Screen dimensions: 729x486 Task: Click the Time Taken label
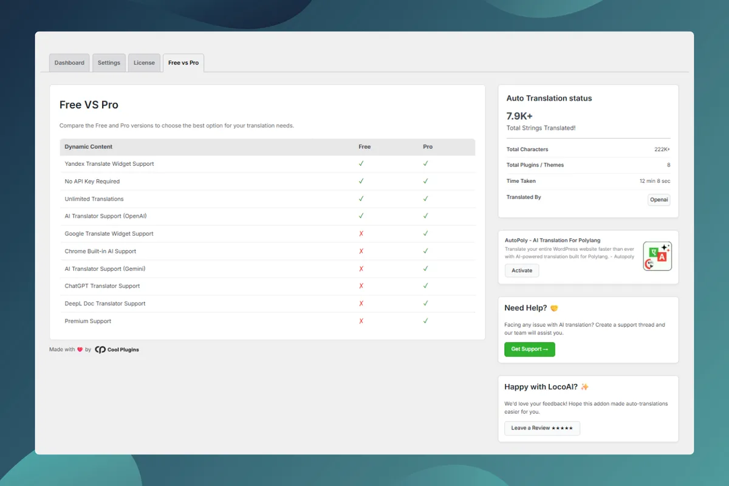pyautogui.click(x=521, y=181)
